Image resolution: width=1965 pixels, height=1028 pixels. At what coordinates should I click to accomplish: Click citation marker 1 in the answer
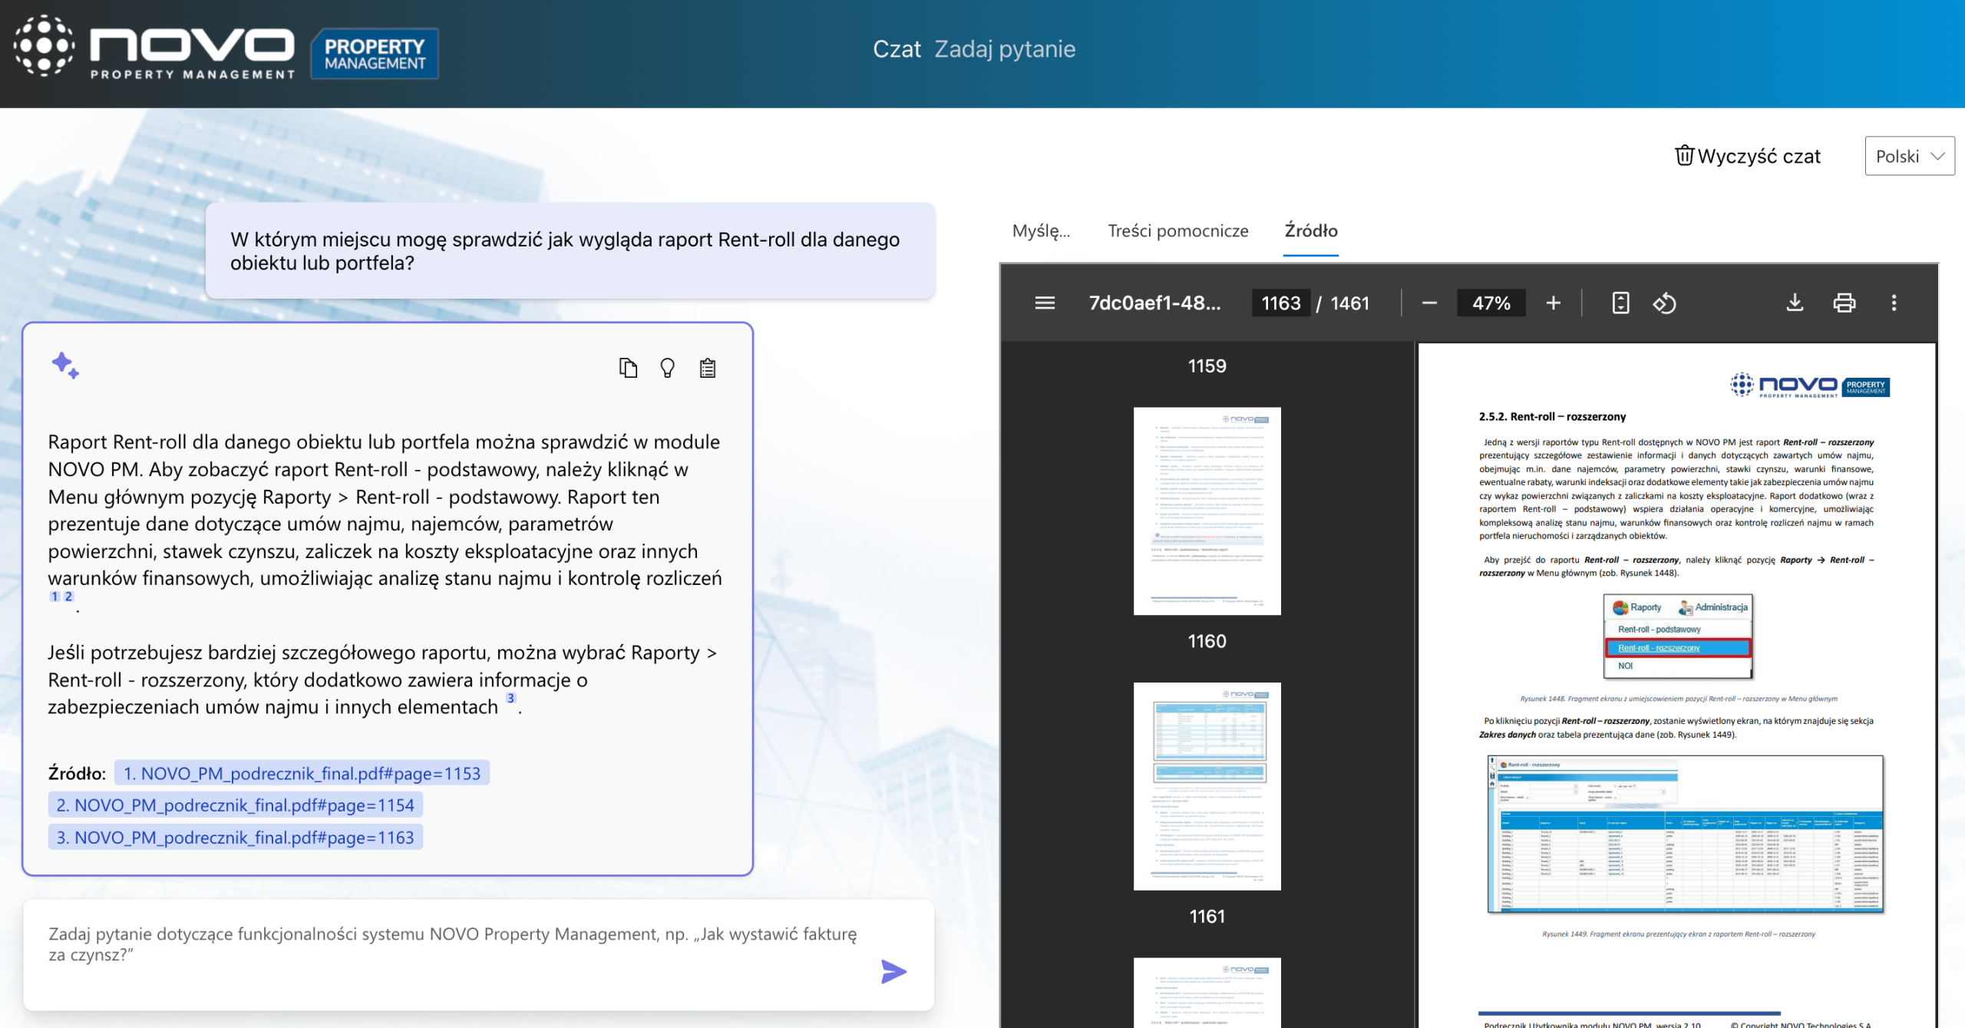pyautogui.click(x=54, y=596)
